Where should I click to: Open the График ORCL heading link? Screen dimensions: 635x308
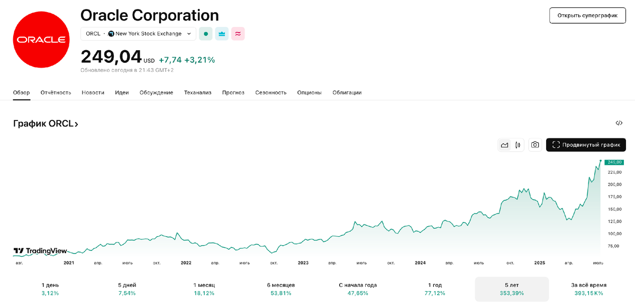[46, 124]
